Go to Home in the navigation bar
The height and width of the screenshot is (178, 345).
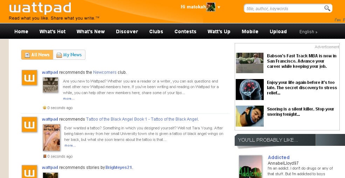coord(21,31)
